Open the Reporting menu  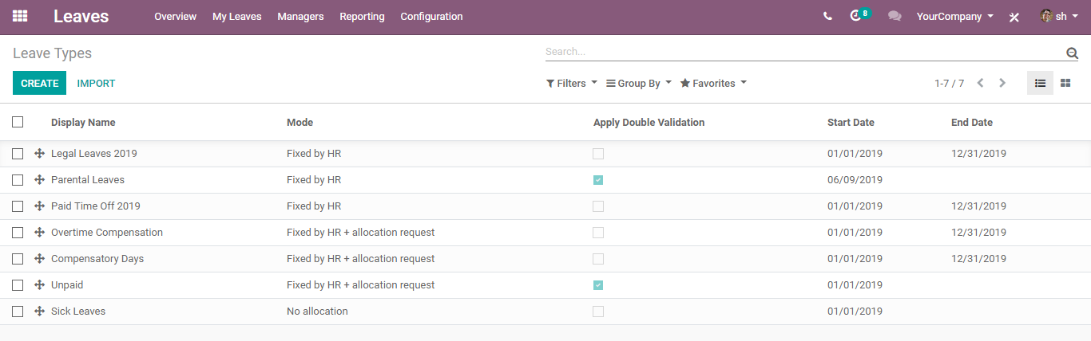[362, 16]
